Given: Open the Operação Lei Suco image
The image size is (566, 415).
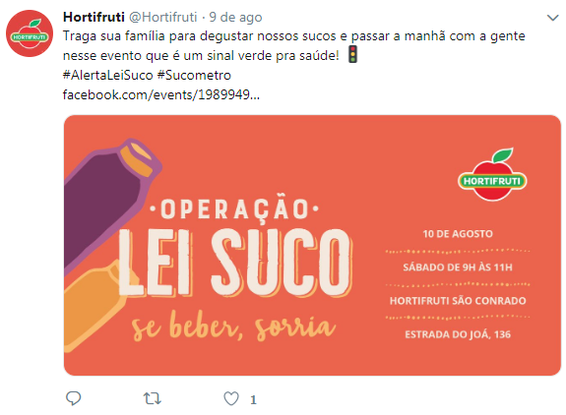Looking at the screenshot, I should click(x=312, y=245).
